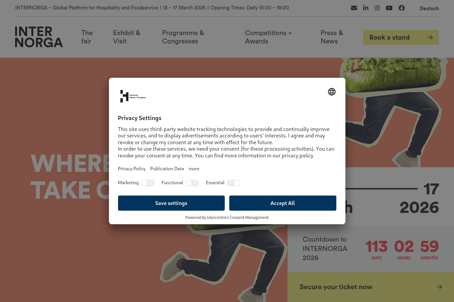Open the Instagram icon link

point(377,8)
